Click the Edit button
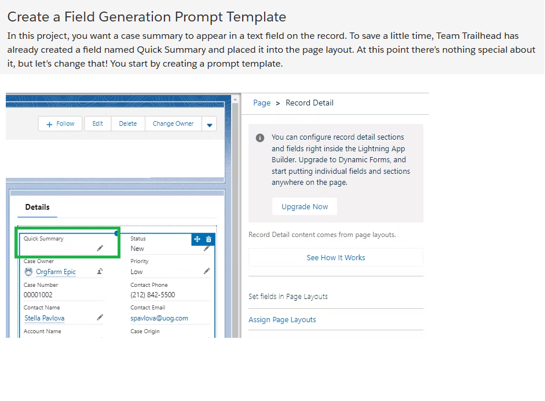 [x=98, y=124]
